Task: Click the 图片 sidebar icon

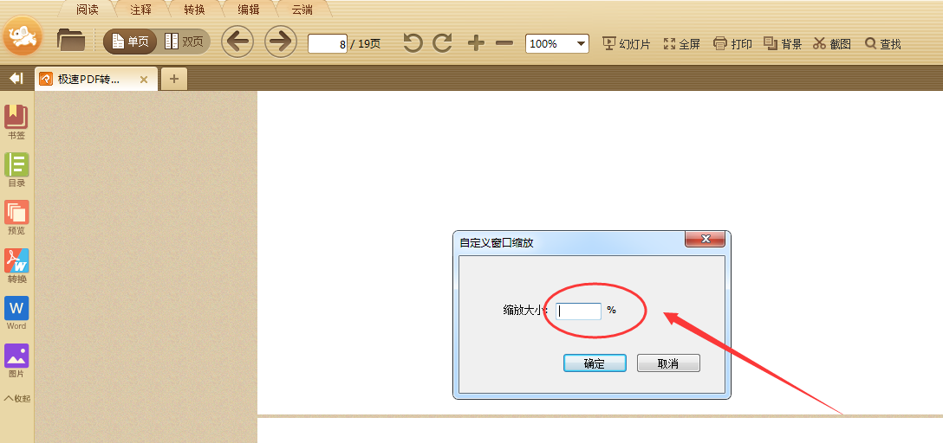Action: click(16, 361)
